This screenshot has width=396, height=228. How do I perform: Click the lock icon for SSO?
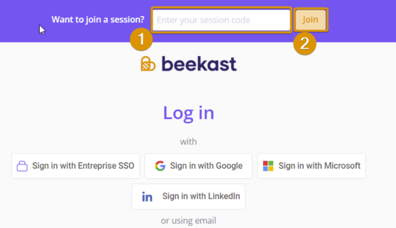click(22, 166)
